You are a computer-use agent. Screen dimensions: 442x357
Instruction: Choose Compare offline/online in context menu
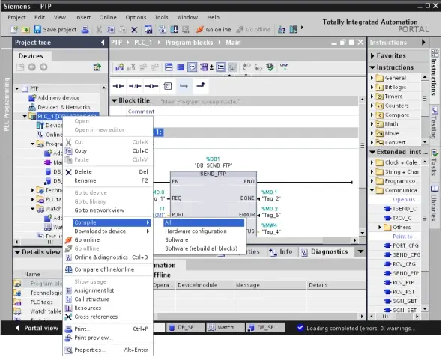point(107,269)
